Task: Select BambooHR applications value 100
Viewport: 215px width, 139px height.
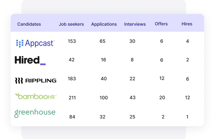Action: 104,98
